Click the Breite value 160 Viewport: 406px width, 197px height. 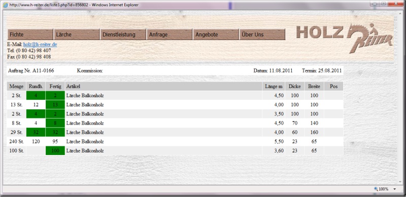(x=314, y=132)
